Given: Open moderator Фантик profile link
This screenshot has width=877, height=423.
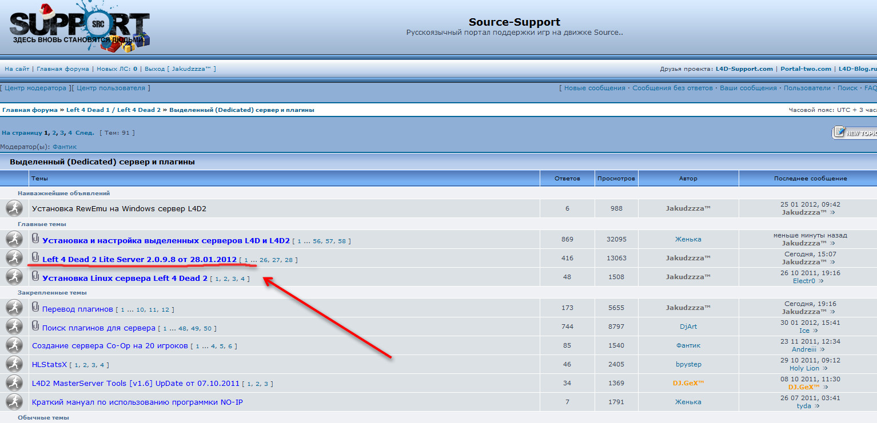Looking at the screenshot, I should pos(65,147).
